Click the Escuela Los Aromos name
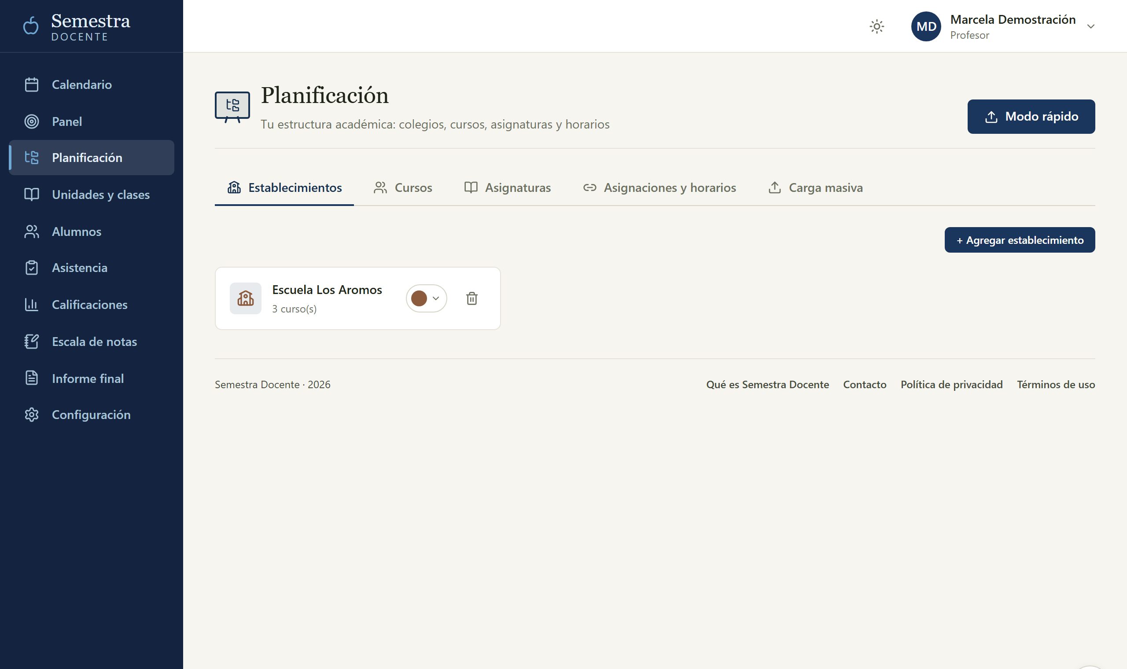This screenshot has height=669, width=1127. [x=327, y=290]
